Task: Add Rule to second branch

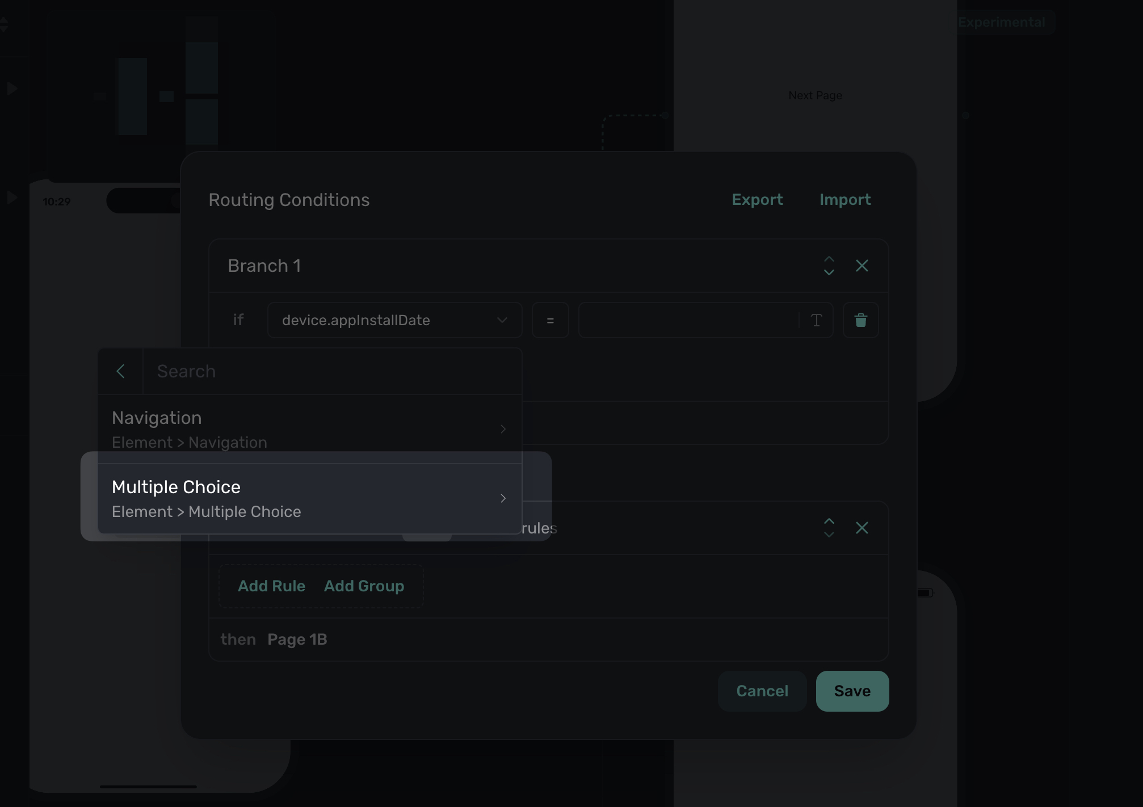Action: coord(271,586)
